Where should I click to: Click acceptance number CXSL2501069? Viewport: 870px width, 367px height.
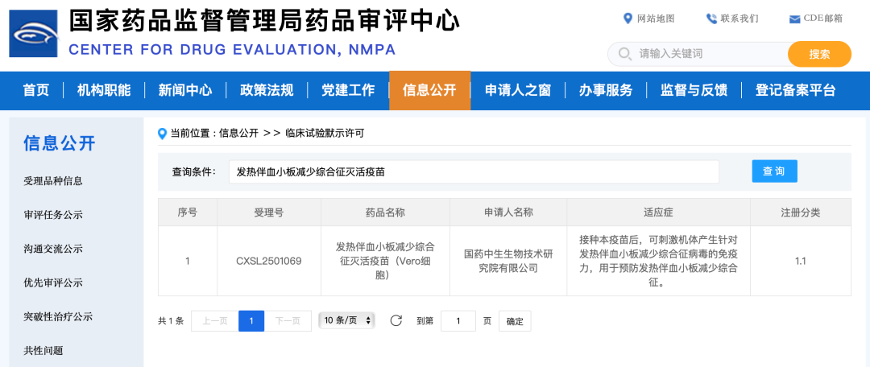269,261
